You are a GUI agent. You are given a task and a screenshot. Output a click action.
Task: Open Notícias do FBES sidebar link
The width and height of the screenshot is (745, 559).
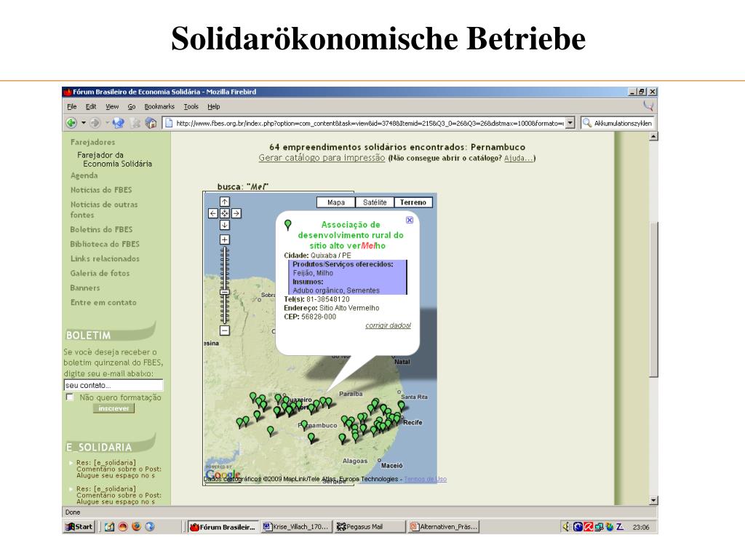click(101, 190)
